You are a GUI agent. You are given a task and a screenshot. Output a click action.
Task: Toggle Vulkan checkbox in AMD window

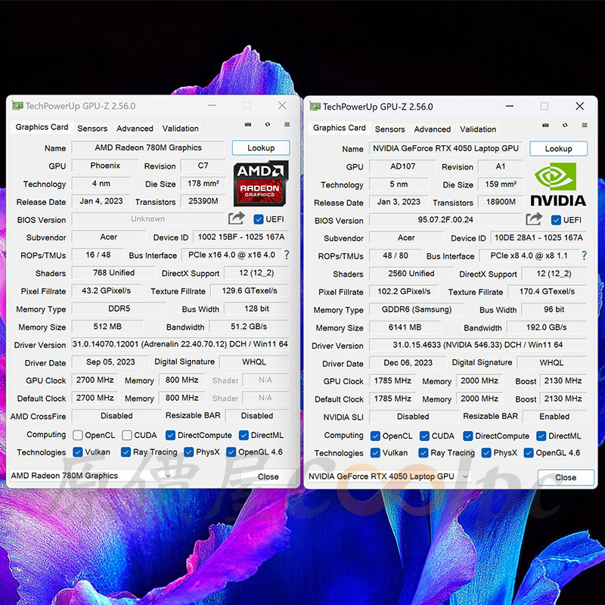pos(78,451)
